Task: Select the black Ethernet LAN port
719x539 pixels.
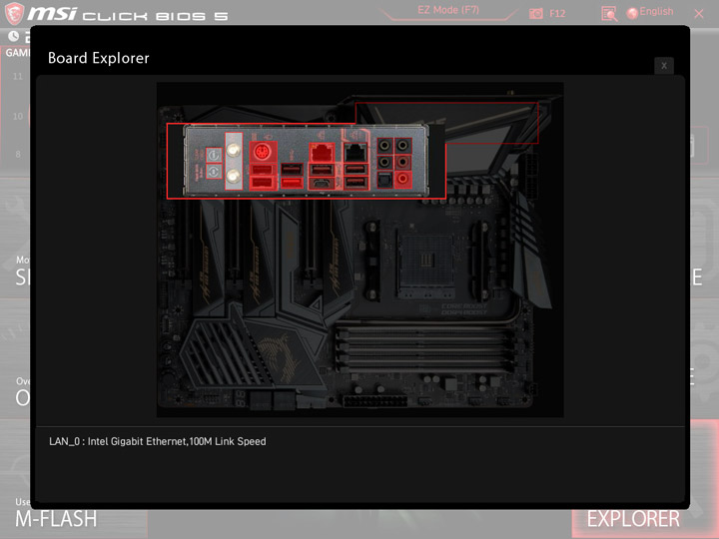Action: pyautogui.click(x=356, y=152)
